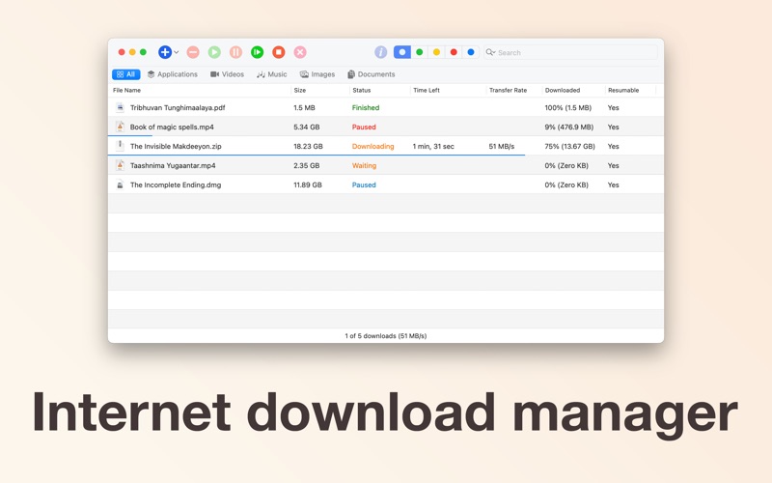Clear downloads with pink X button
Image resolution: width=772 pixels, height=483 pixels.
300,52
